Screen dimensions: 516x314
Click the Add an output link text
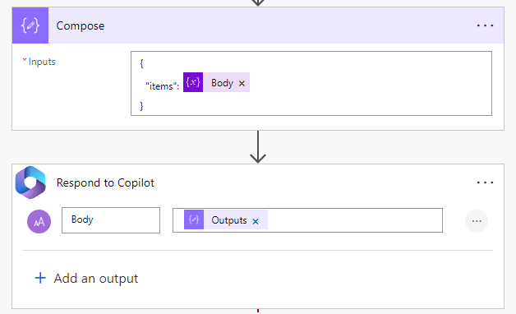[x=96, y=279]
